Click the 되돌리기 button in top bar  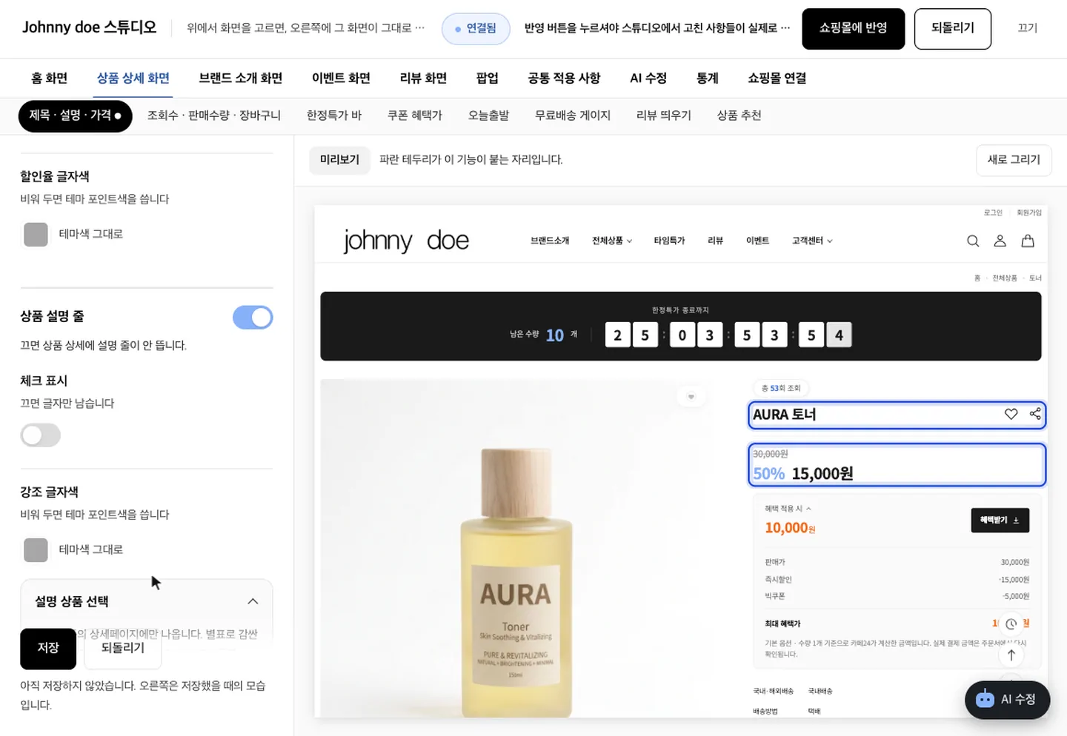(953, 28)
